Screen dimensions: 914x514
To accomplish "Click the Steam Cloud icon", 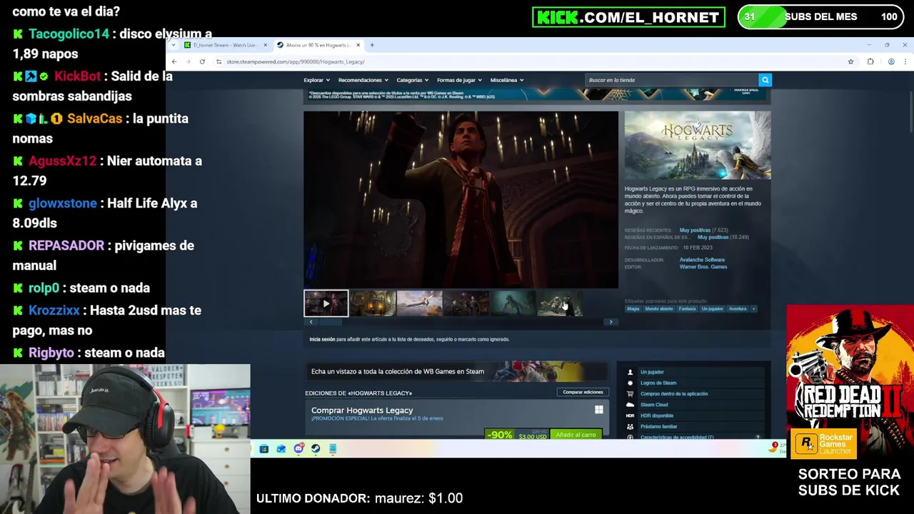I will point(630,405).
